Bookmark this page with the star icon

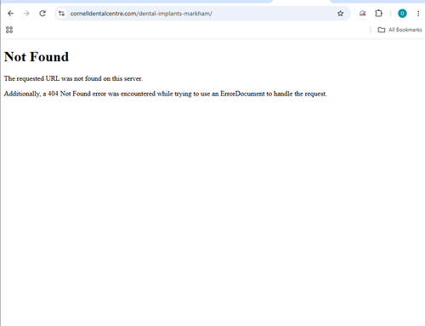pos(340,14)
